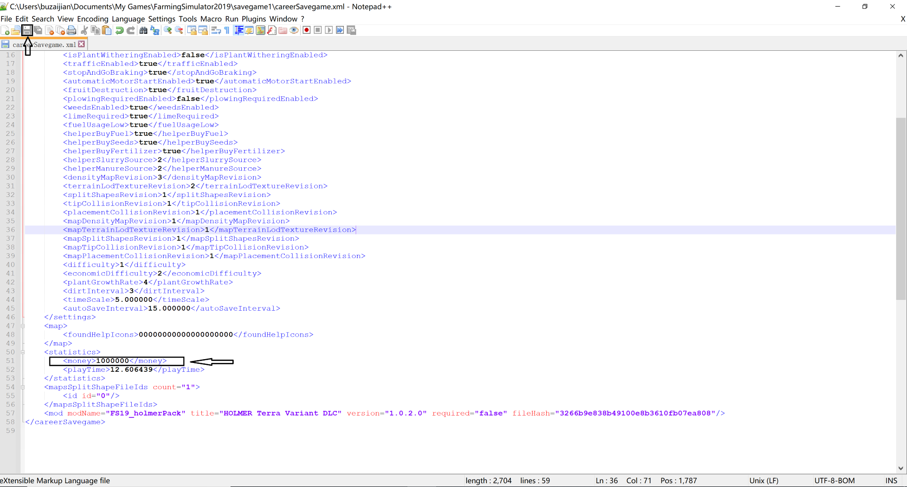Click the scrollbar up arrow
The image size is (907, 487).
pyautogui.click(x=900, y=55)
